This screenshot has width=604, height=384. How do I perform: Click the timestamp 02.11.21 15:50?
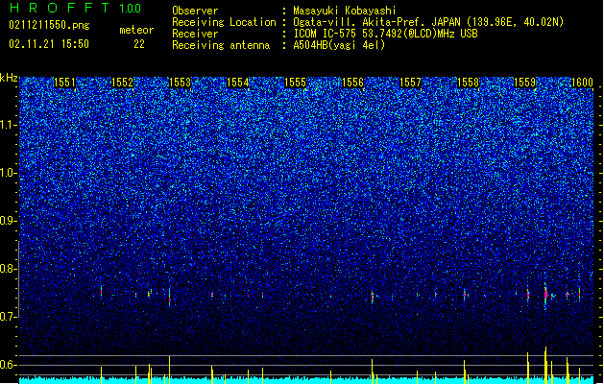pyautogui.click(x=49, y=44)
